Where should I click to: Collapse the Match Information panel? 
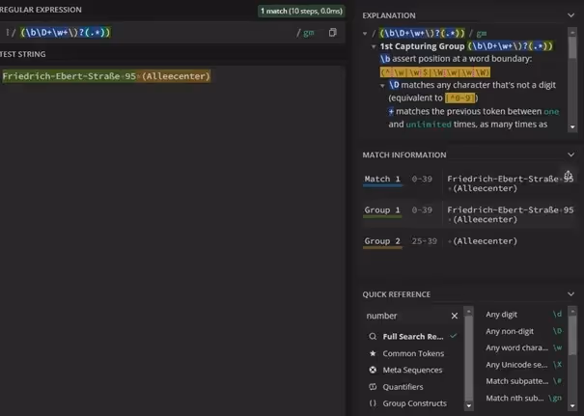point(570,154)
